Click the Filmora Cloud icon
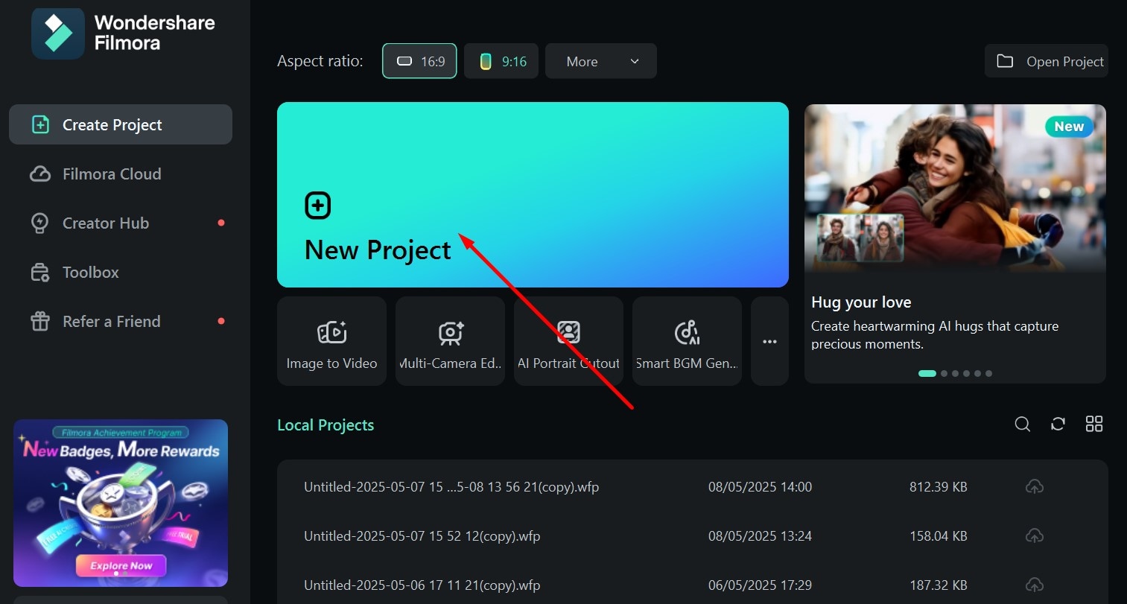1127x604 pixels. (x=40, y=174)
